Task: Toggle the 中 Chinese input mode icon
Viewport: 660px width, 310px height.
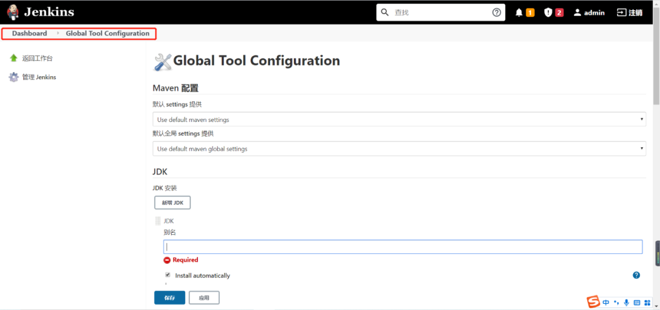Action: (x=606, y=303)
